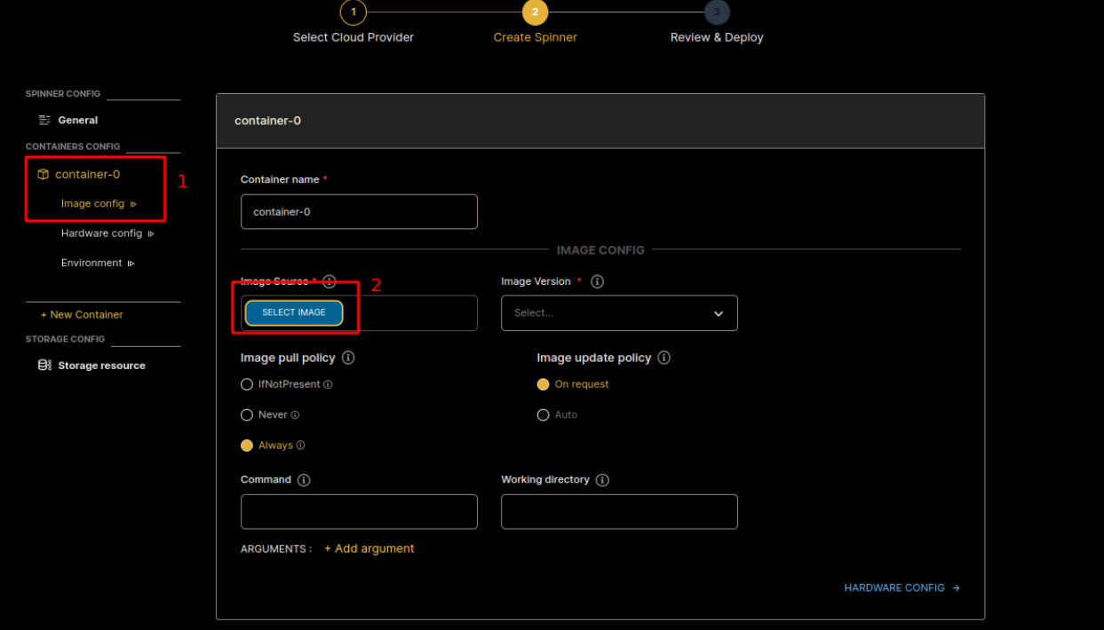Click the Image Source field box
The height and width of the screenshot is (630, 1104).
pos(359,313)
